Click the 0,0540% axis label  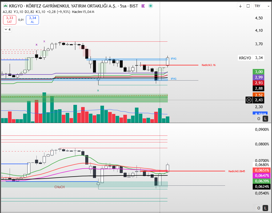coord(262,193)
